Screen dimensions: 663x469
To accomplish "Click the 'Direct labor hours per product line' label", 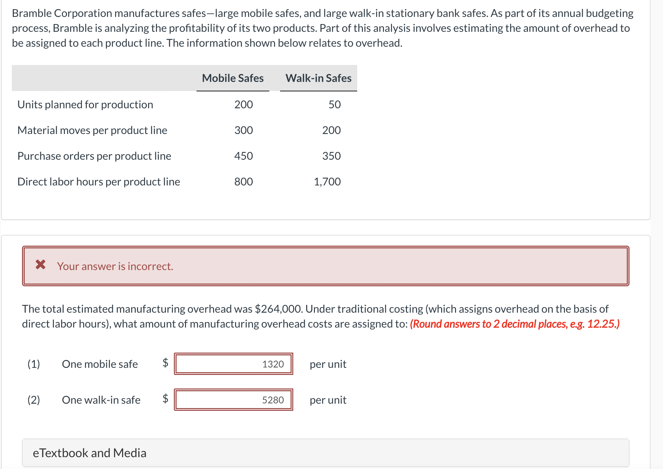I will click(99, 182).
